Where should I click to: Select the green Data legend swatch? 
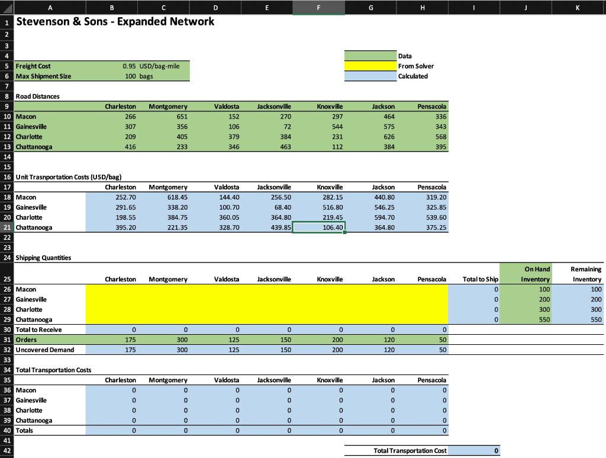pos(370,56)
